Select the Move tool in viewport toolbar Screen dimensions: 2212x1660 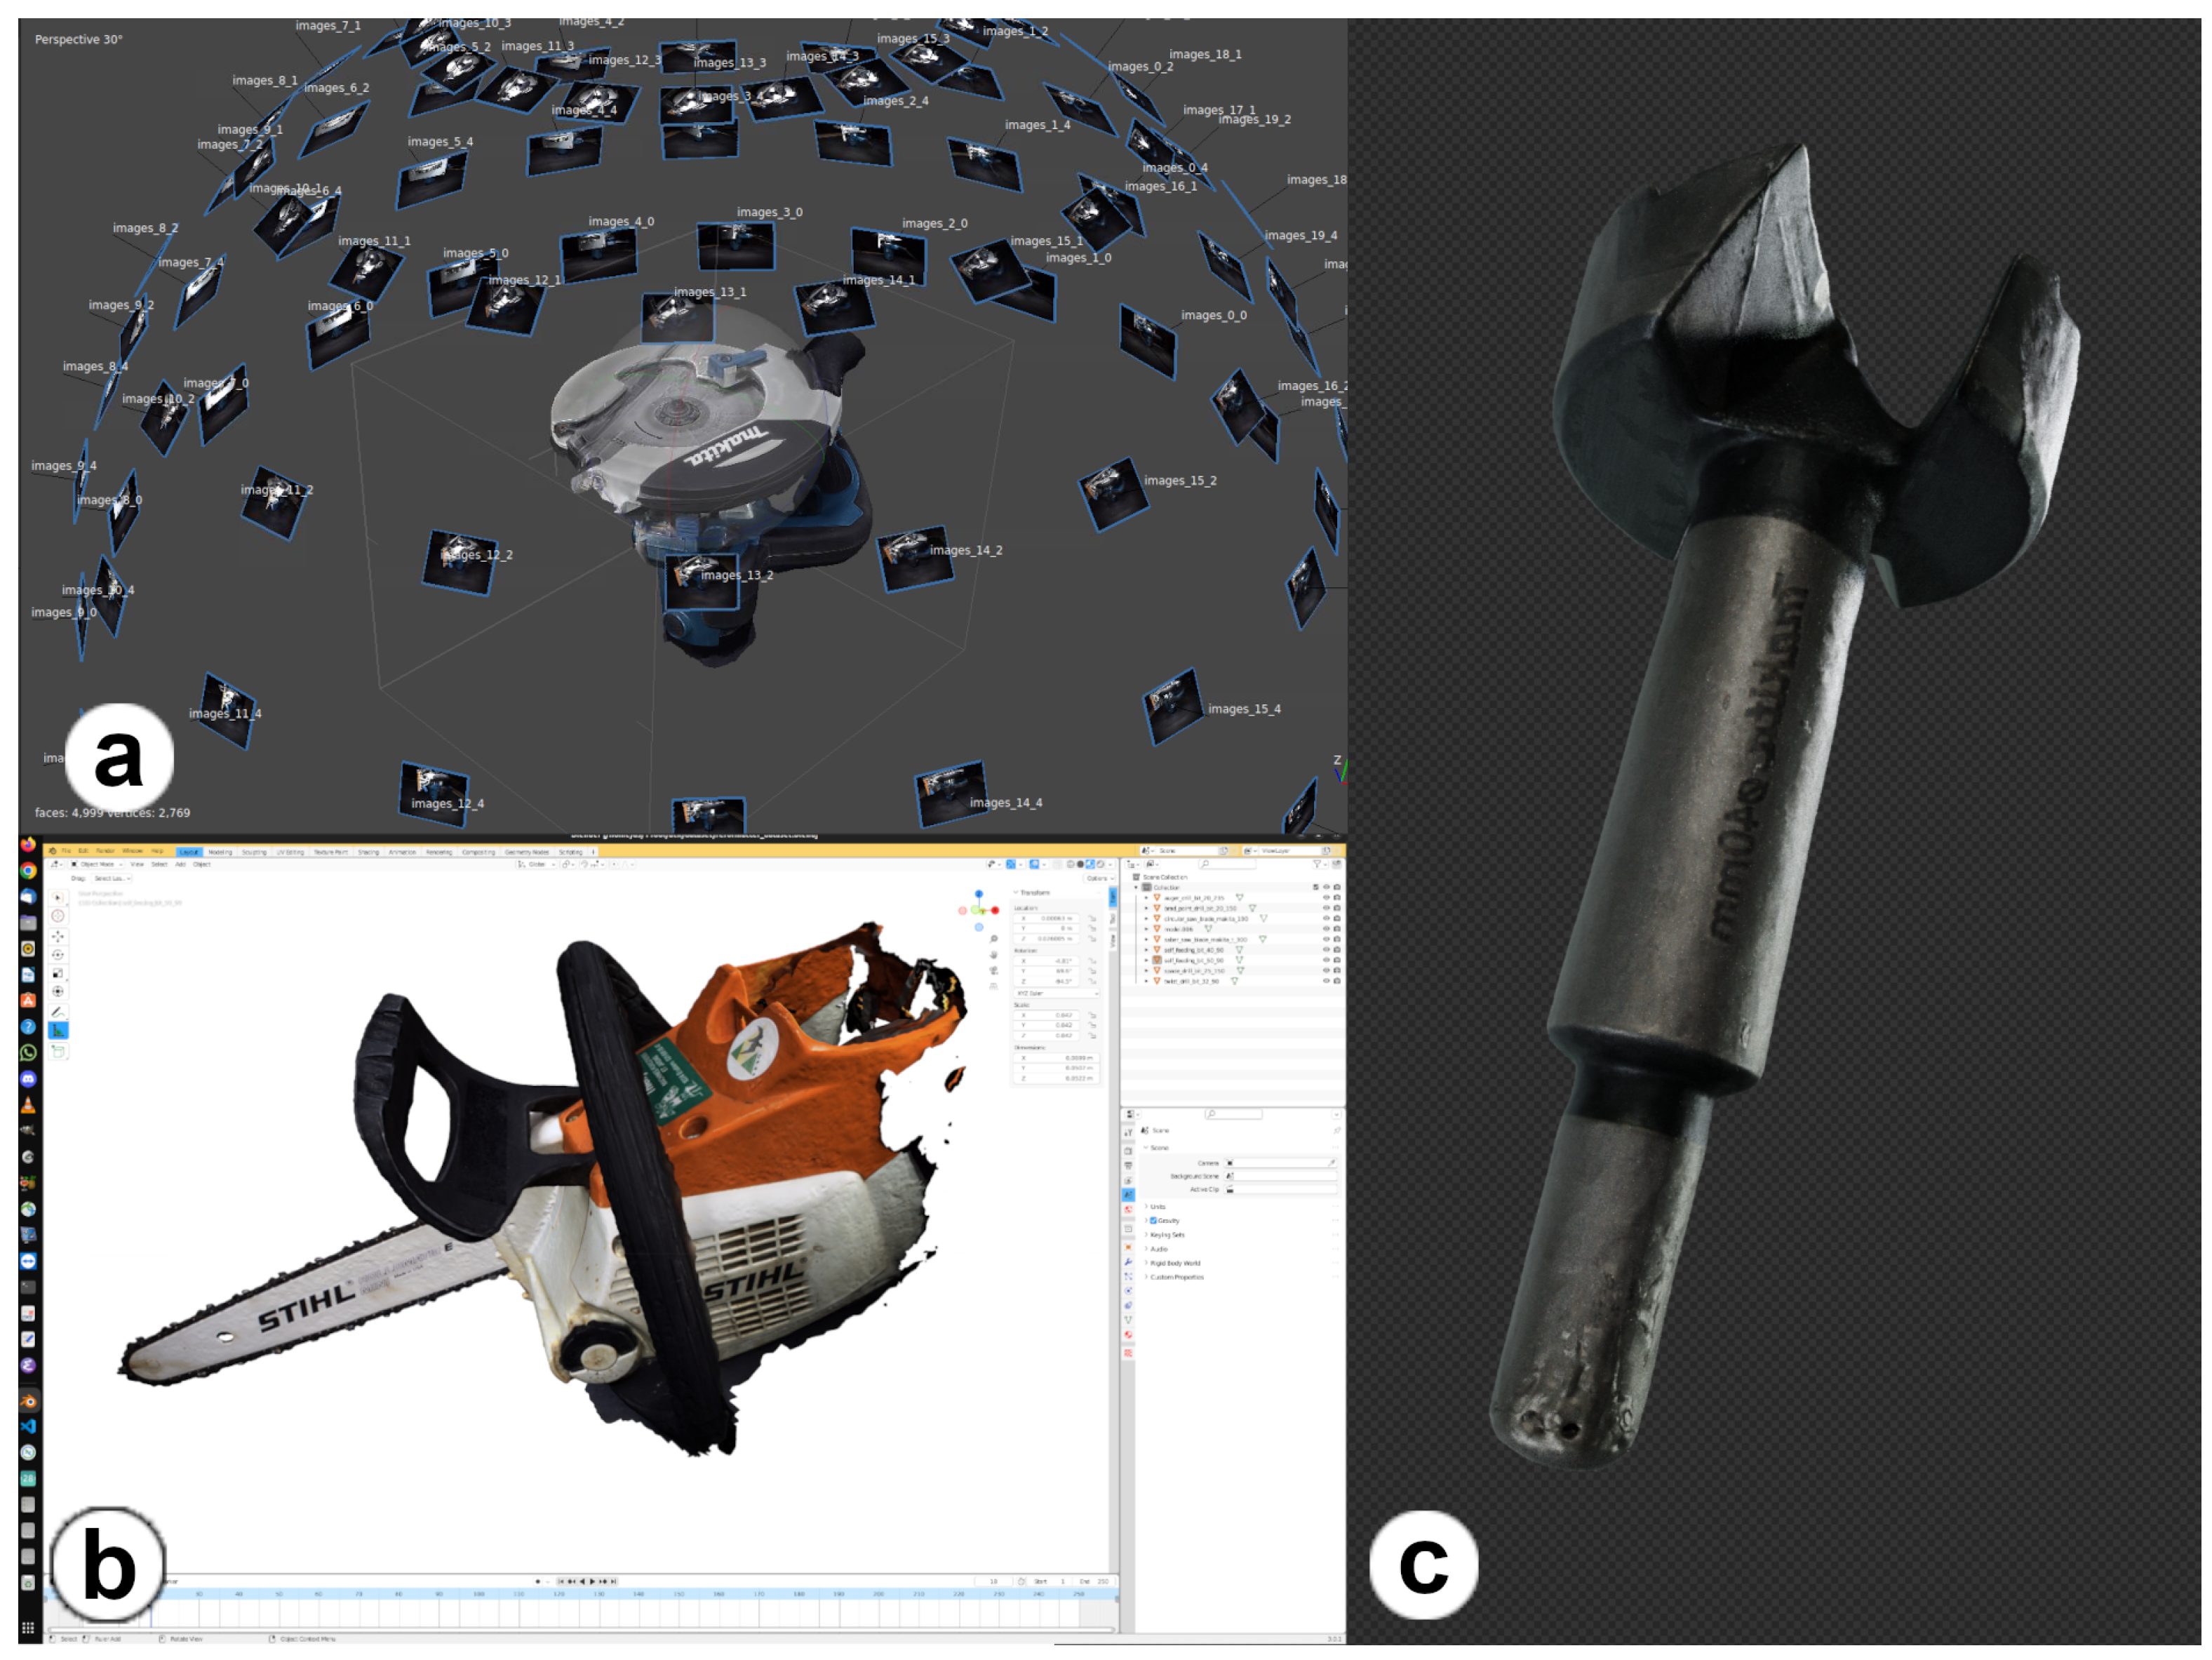(x=58, y=936)
